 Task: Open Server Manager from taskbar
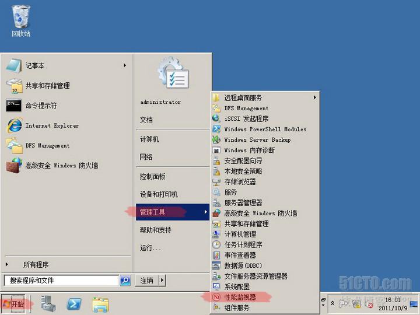[x=48, y=304]
